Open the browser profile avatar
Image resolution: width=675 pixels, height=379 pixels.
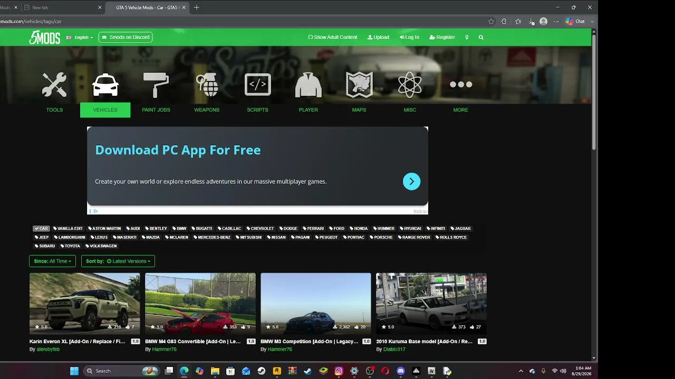tap(544, 22)
